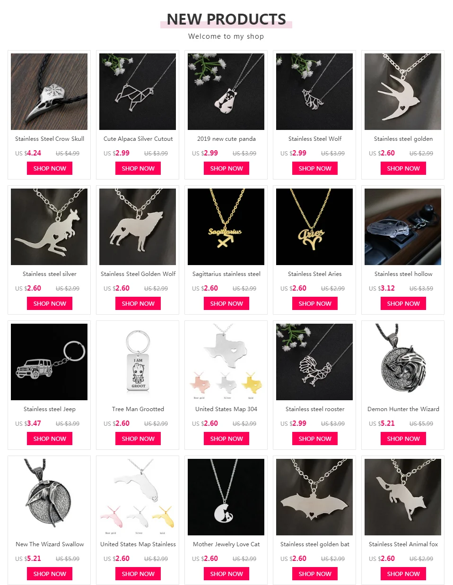Open the Stainless steel golden bat title link
Viewport: 453px width, 585px height.
[x=315, y=544]
